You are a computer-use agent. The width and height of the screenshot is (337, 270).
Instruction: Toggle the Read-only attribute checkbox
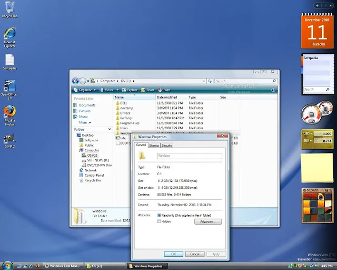pos(159,215)
